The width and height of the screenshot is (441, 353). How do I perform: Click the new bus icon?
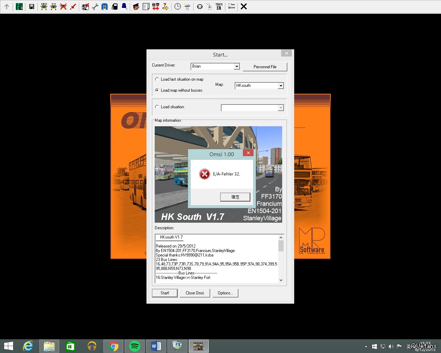[44, 7]
